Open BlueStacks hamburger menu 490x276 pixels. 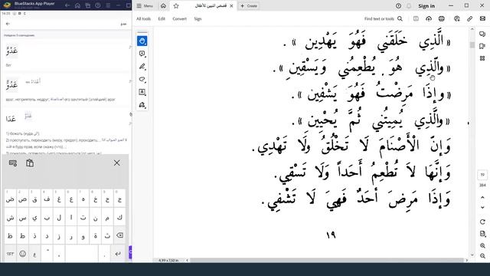click(108, 5)
